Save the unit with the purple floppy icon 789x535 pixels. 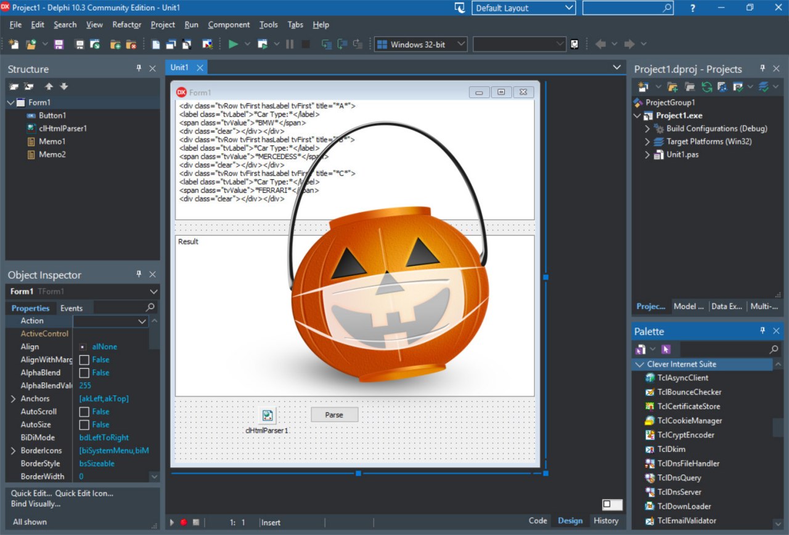pos(59,44)
